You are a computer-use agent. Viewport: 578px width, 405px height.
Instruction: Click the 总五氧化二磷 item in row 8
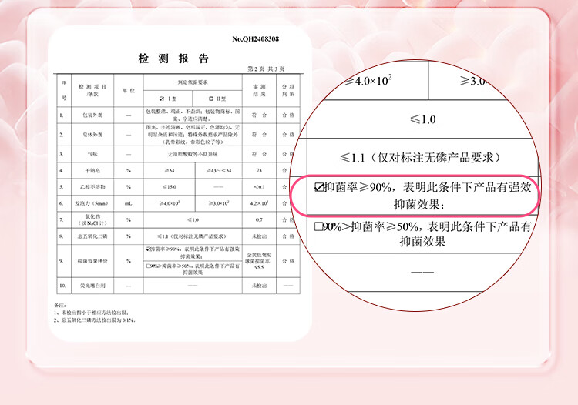click(92, 236)
